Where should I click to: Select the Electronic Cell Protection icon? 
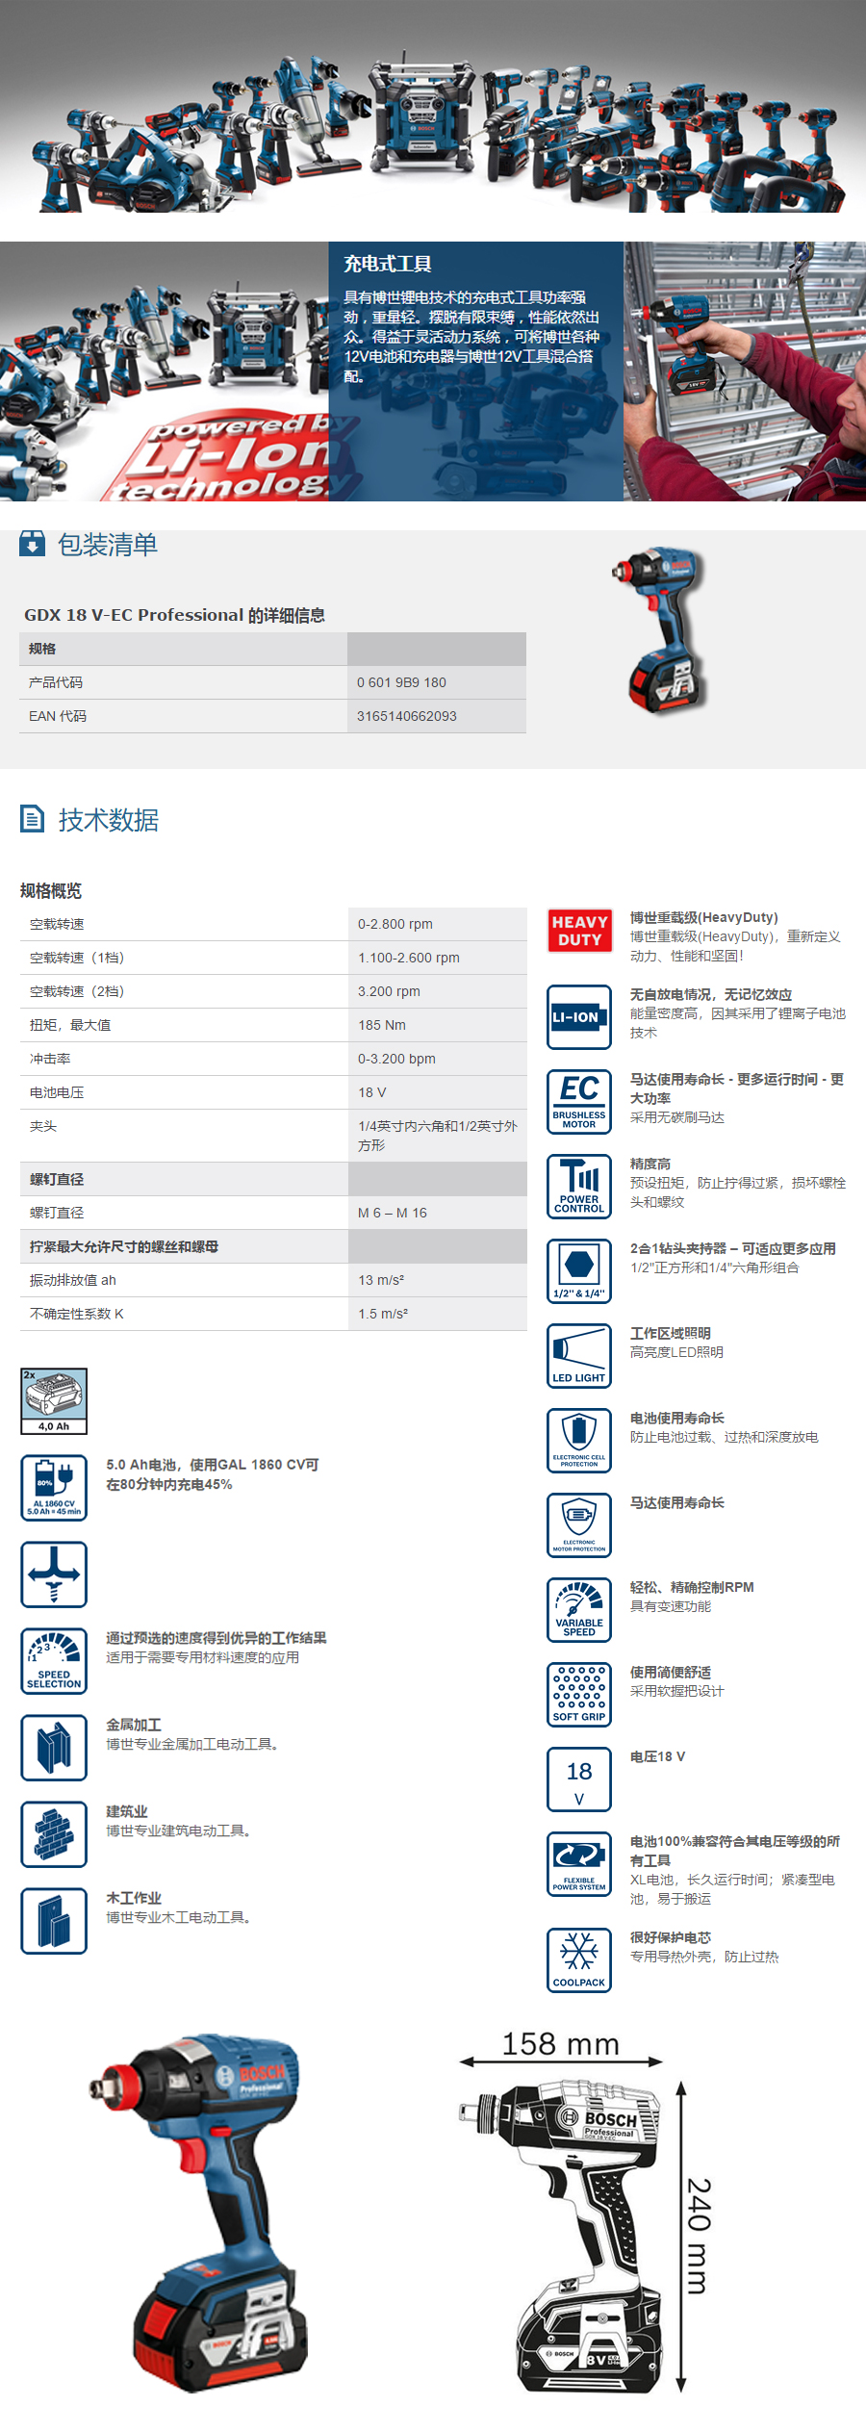click(x=579, y=1441)
